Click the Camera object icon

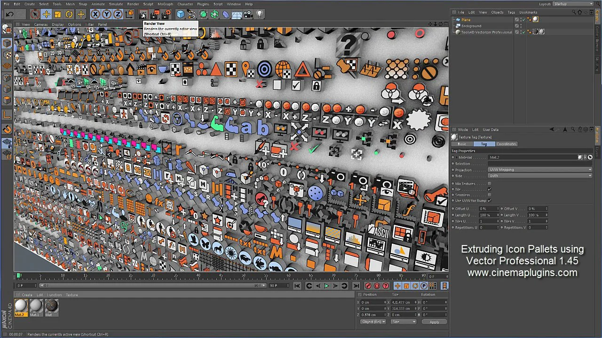(248, 14)
